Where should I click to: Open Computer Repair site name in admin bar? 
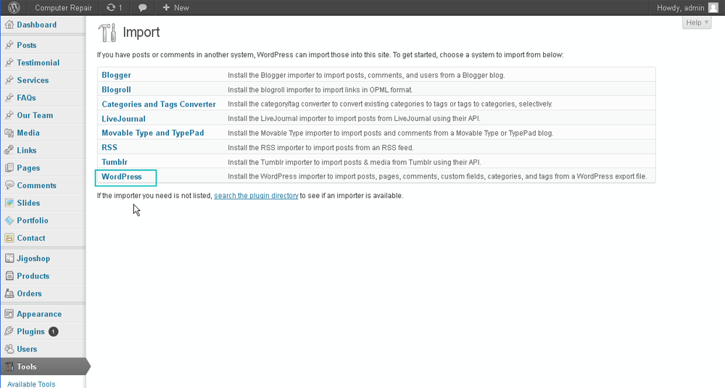(63, 7)
